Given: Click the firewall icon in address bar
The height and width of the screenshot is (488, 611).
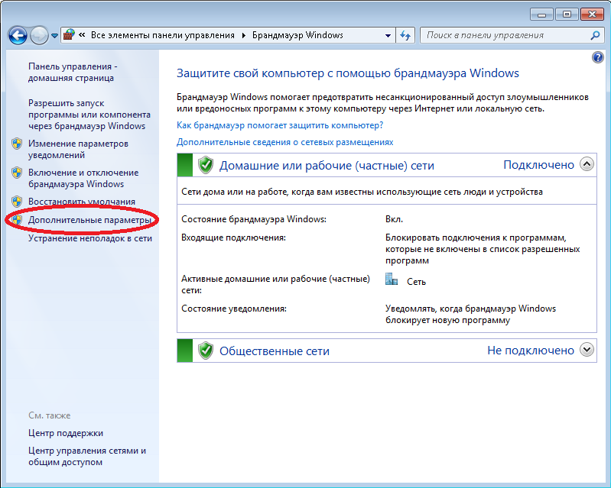Looking at the screenshot, I should [69, 34].
